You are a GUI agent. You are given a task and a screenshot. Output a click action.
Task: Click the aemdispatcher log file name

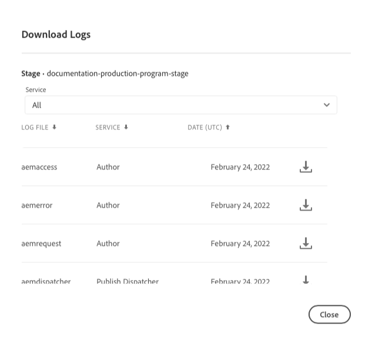point(46,281)
